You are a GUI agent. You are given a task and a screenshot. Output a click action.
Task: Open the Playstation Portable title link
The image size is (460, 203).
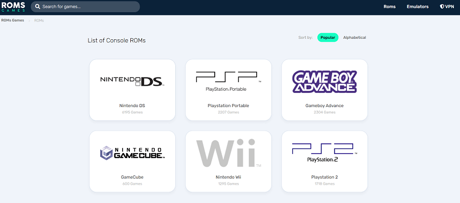228,106
